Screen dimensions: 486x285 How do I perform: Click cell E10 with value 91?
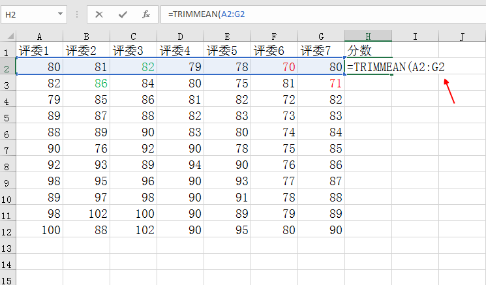tap(227, 197)
